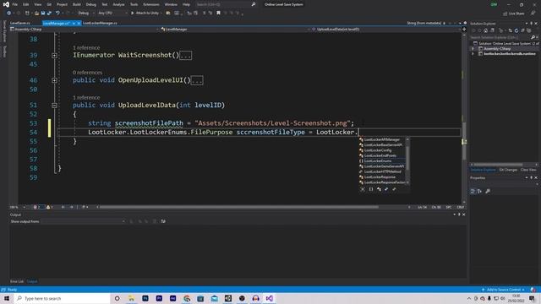Toggle the namespace filter in IntelliSense
Viewport: 541px width, 304px height.
(371, 189)
